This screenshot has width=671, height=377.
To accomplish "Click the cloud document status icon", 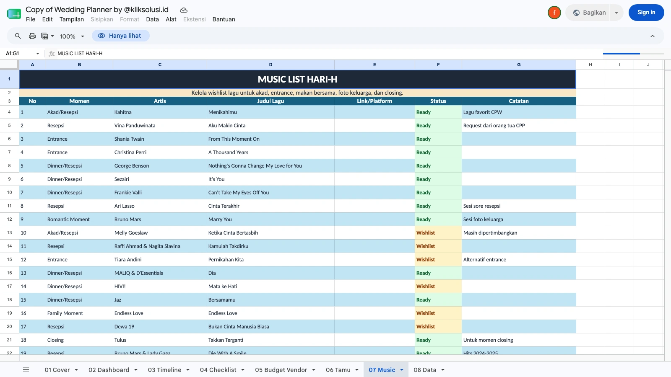I will 184,10.
